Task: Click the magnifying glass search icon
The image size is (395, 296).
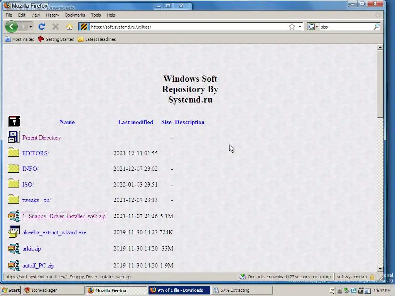Action: click(376, 27)
